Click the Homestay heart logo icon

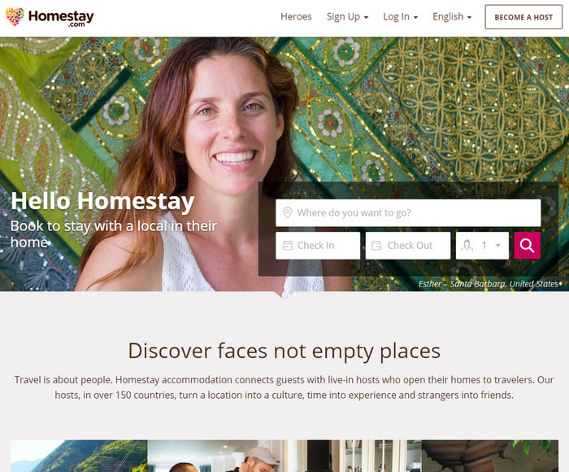coord(15,17)
